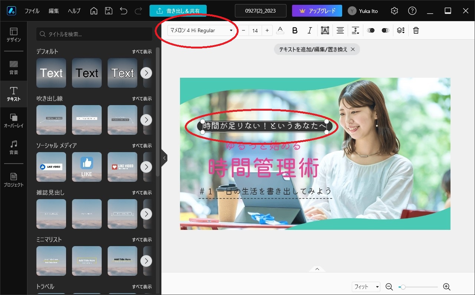Open the フィット zoom dropdown
475x295 pixels.
pos(366,286)
